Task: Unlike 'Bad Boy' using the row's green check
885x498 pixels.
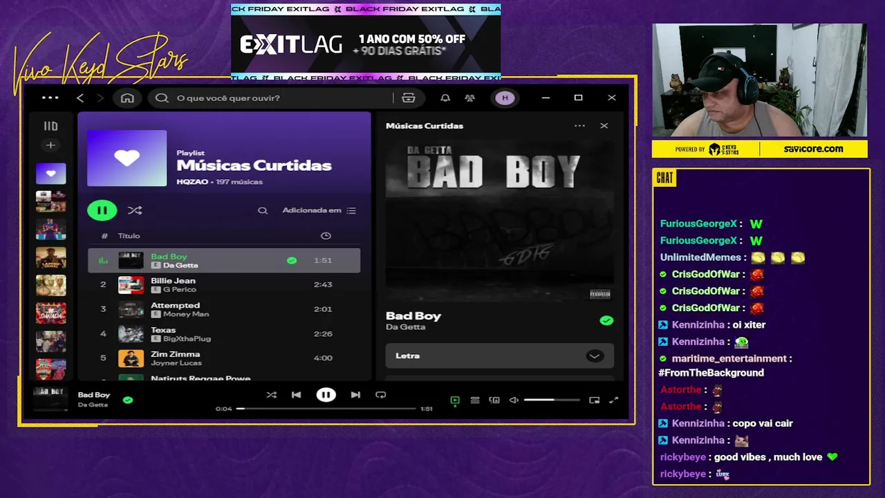Action: [x=292, y=260]
